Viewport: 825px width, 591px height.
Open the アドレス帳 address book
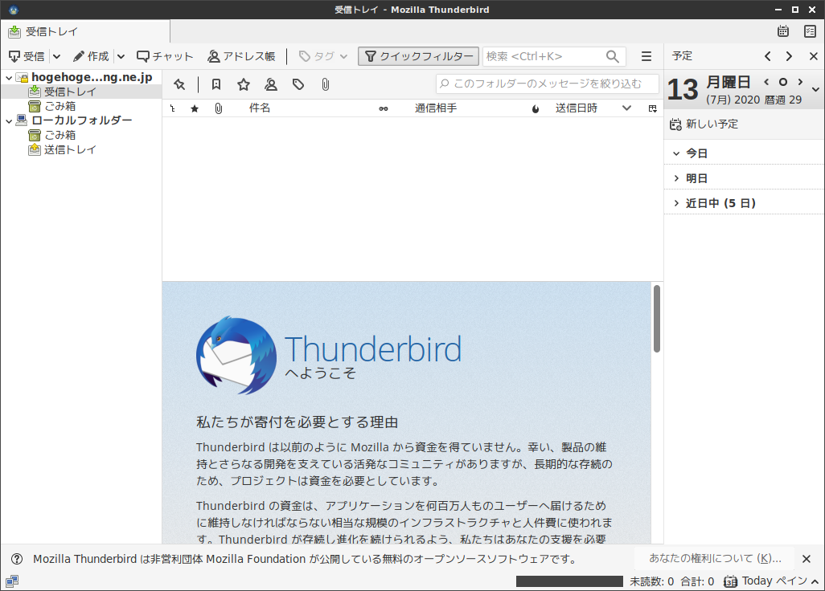(241, 56)
